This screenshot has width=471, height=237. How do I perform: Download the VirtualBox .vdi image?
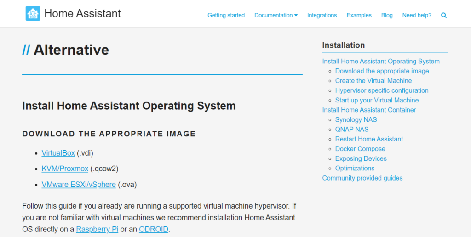58,153
